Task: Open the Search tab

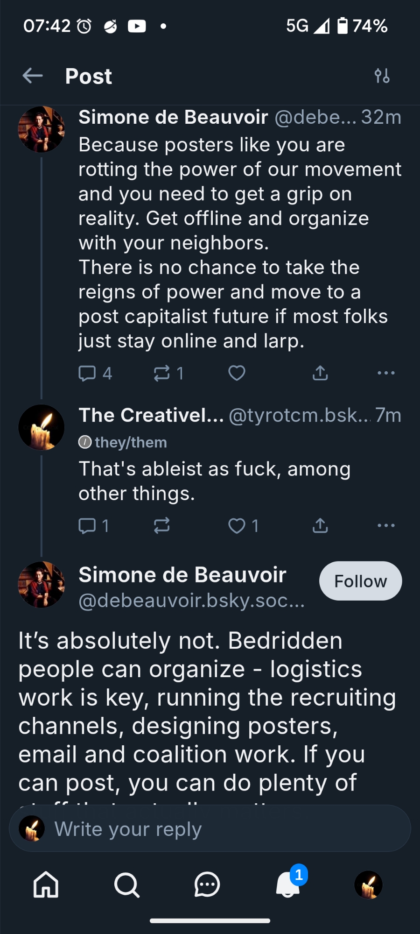Action: [126, 885]
